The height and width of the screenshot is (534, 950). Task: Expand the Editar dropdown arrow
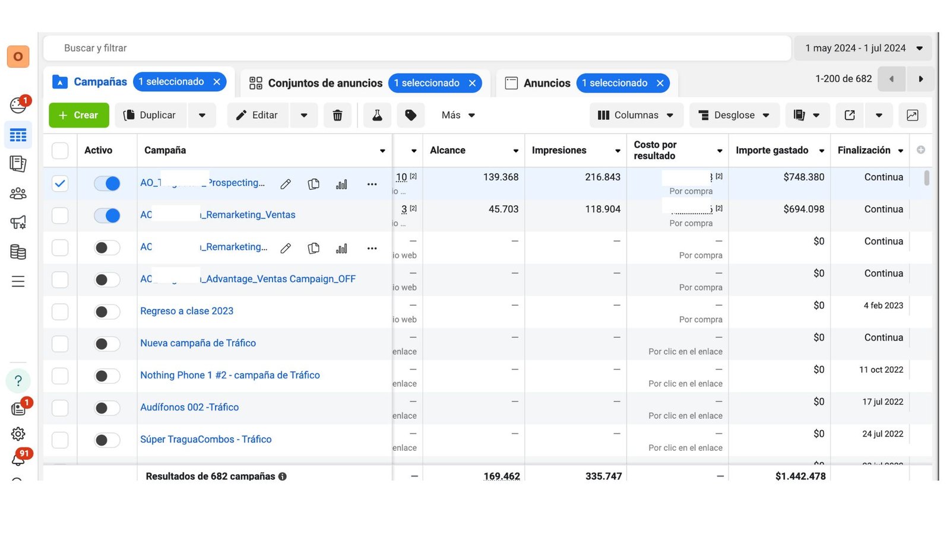[x=304, y=115]
